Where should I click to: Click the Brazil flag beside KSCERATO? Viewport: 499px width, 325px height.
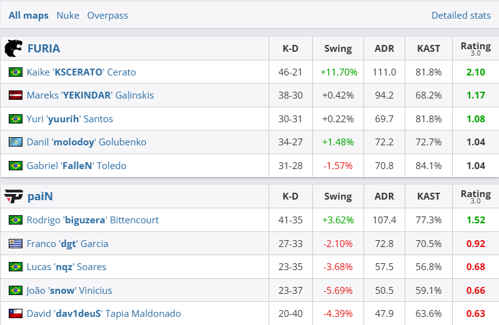pos(16,72)
